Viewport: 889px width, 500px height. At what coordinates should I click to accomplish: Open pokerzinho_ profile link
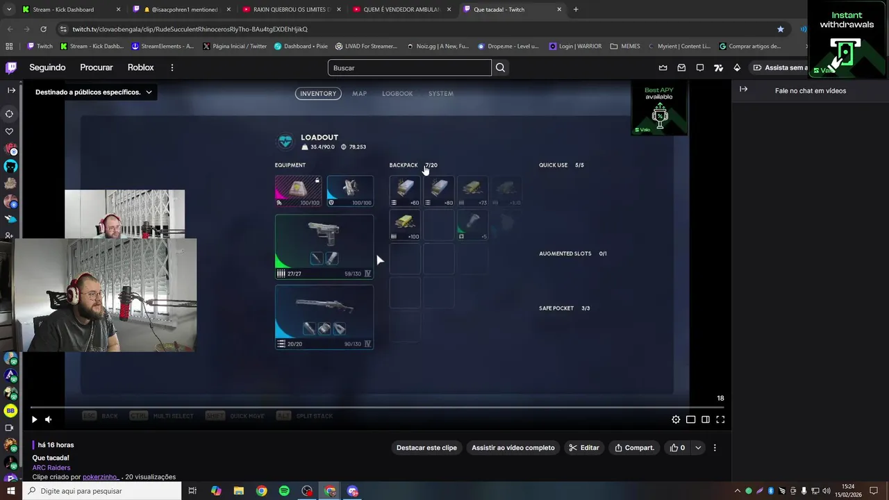coord(101,477)
